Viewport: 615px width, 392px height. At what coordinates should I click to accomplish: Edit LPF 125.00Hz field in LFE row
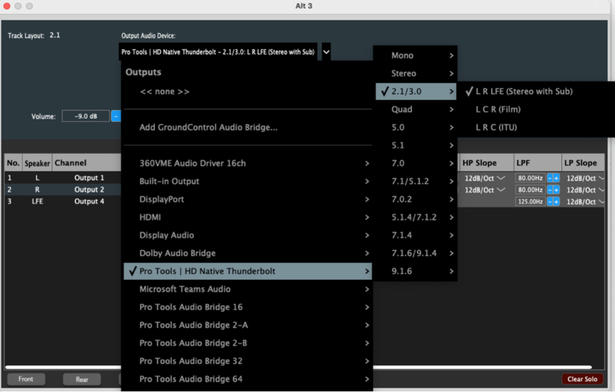coord(531,201)
